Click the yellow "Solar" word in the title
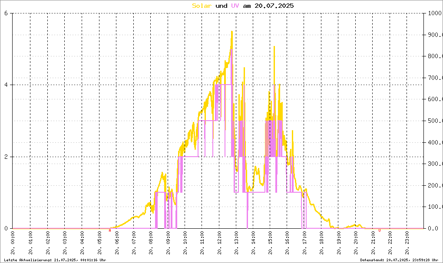This screenshot has height=263, width=443. [202, 6]
